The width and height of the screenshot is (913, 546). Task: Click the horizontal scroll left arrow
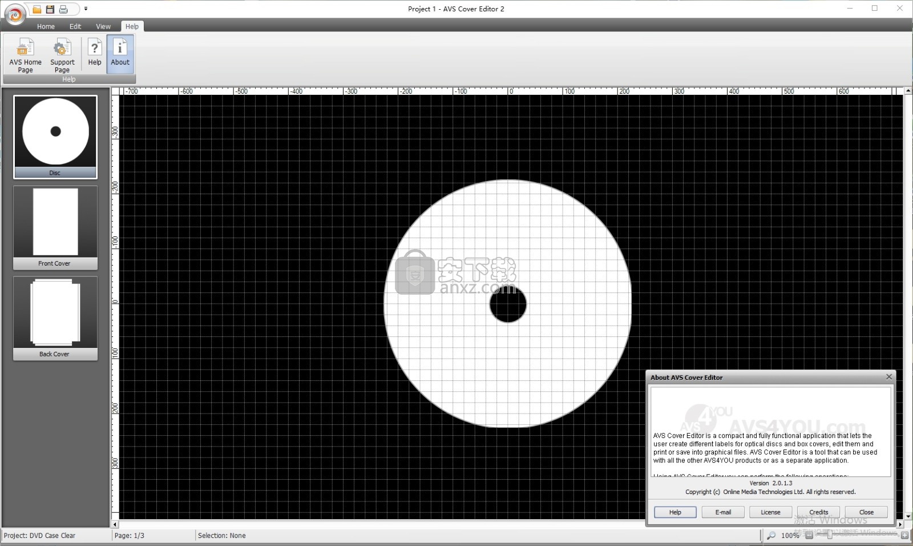(x=115, y=524)
